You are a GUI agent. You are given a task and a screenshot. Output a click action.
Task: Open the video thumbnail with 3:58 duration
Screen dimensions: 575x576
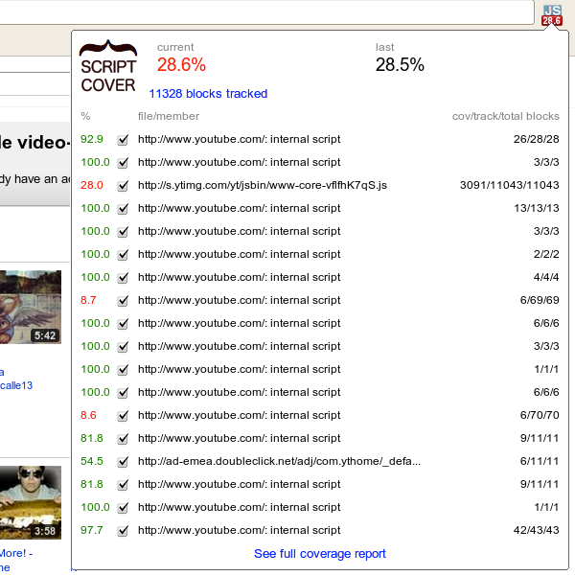31,502
